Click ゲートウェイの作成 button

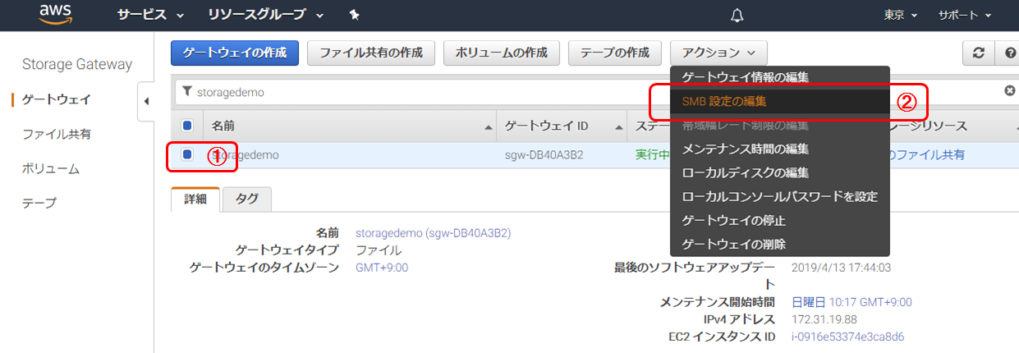click(x=235, y=53)
